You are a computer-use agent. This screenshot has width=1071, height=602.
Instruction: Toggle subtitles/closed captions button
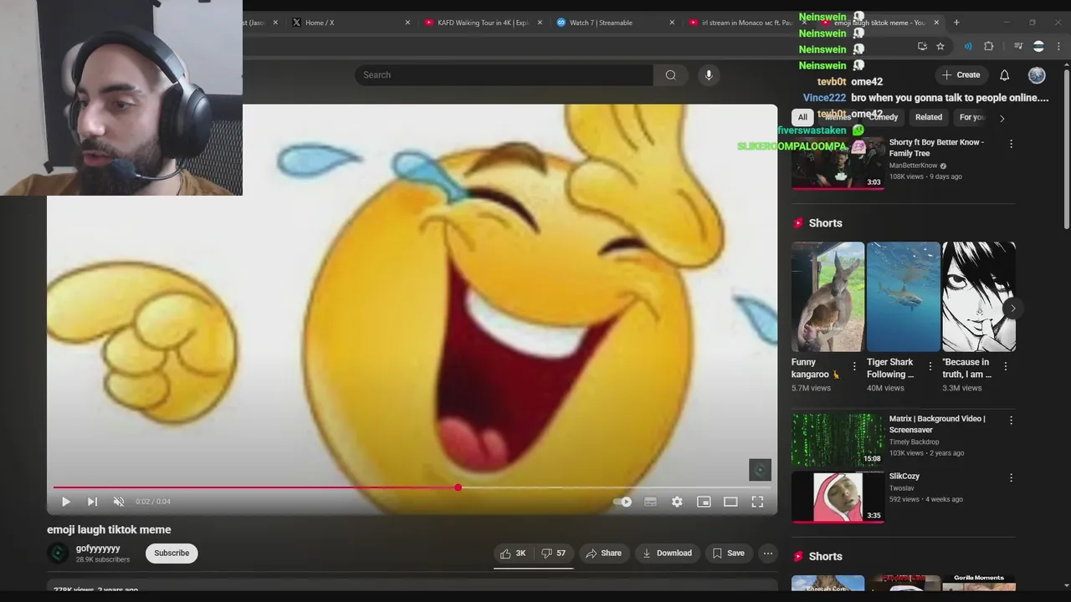coord(650,502)
